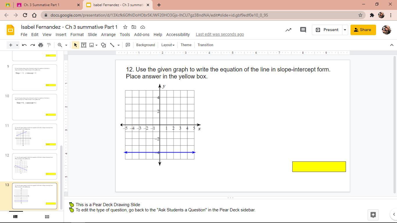Choose the select cursor tool
The height and width of the screenshot is (223, 397).
pyautogui.click(x=76, y=45)
